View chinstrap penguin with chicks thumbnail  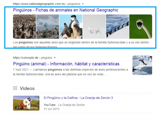coord(71,27)
